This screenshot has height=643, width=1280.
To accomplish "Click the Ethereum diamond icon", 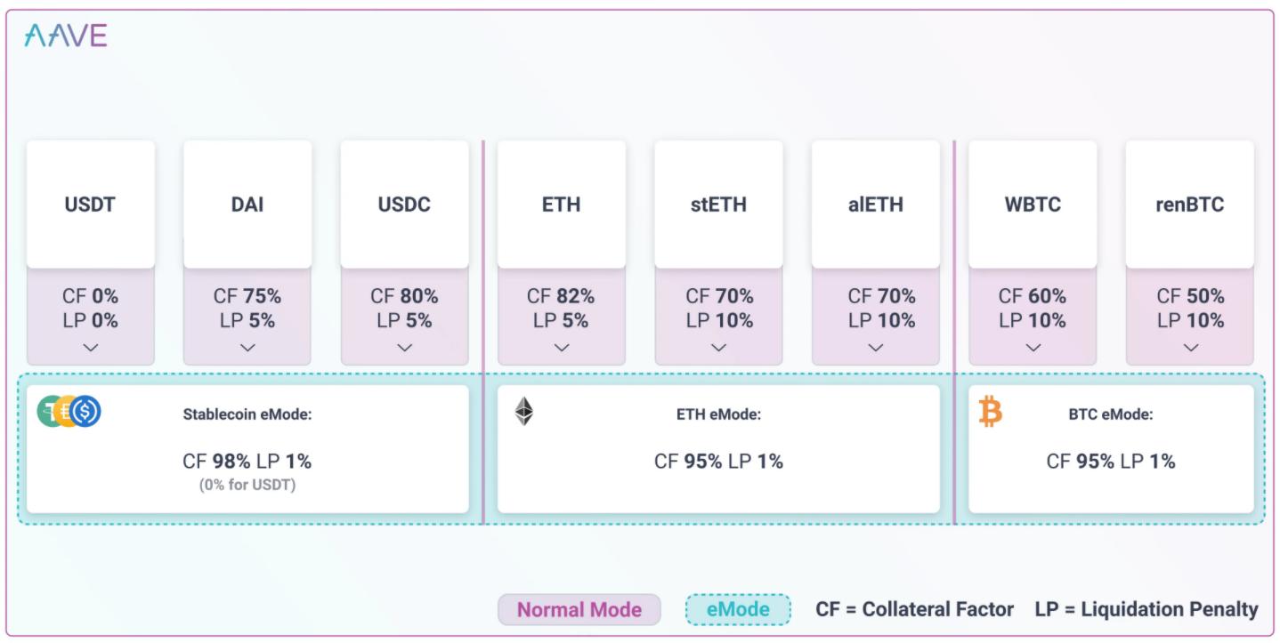I will click(524, 411).
